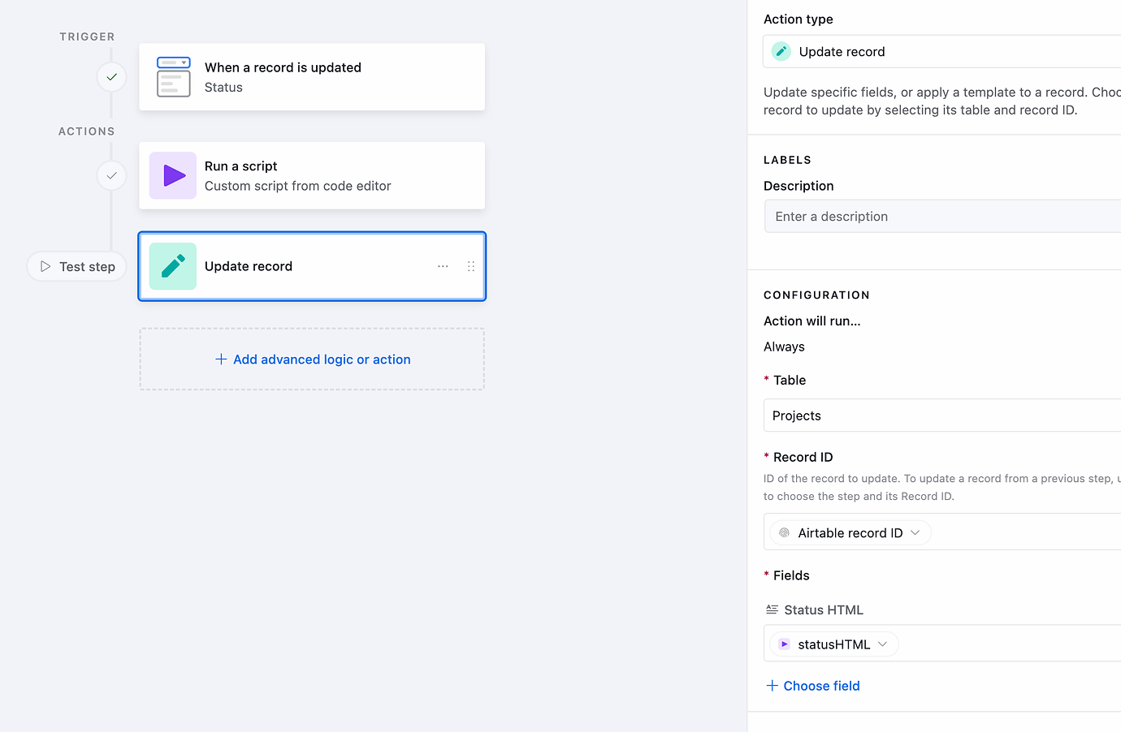
Task: Click the pencil icon in Action type field
Action: click(x=781, y=51)
